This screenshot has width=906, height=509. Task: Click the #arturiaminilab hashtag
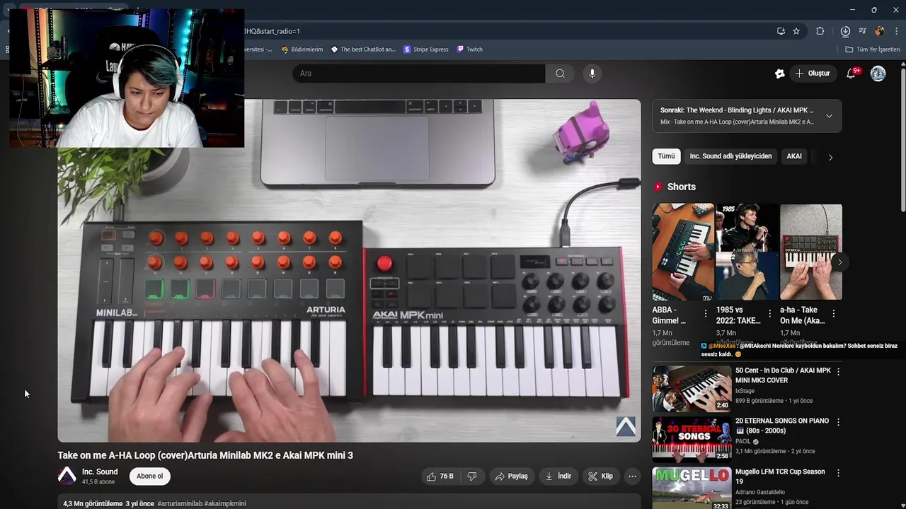180,503
